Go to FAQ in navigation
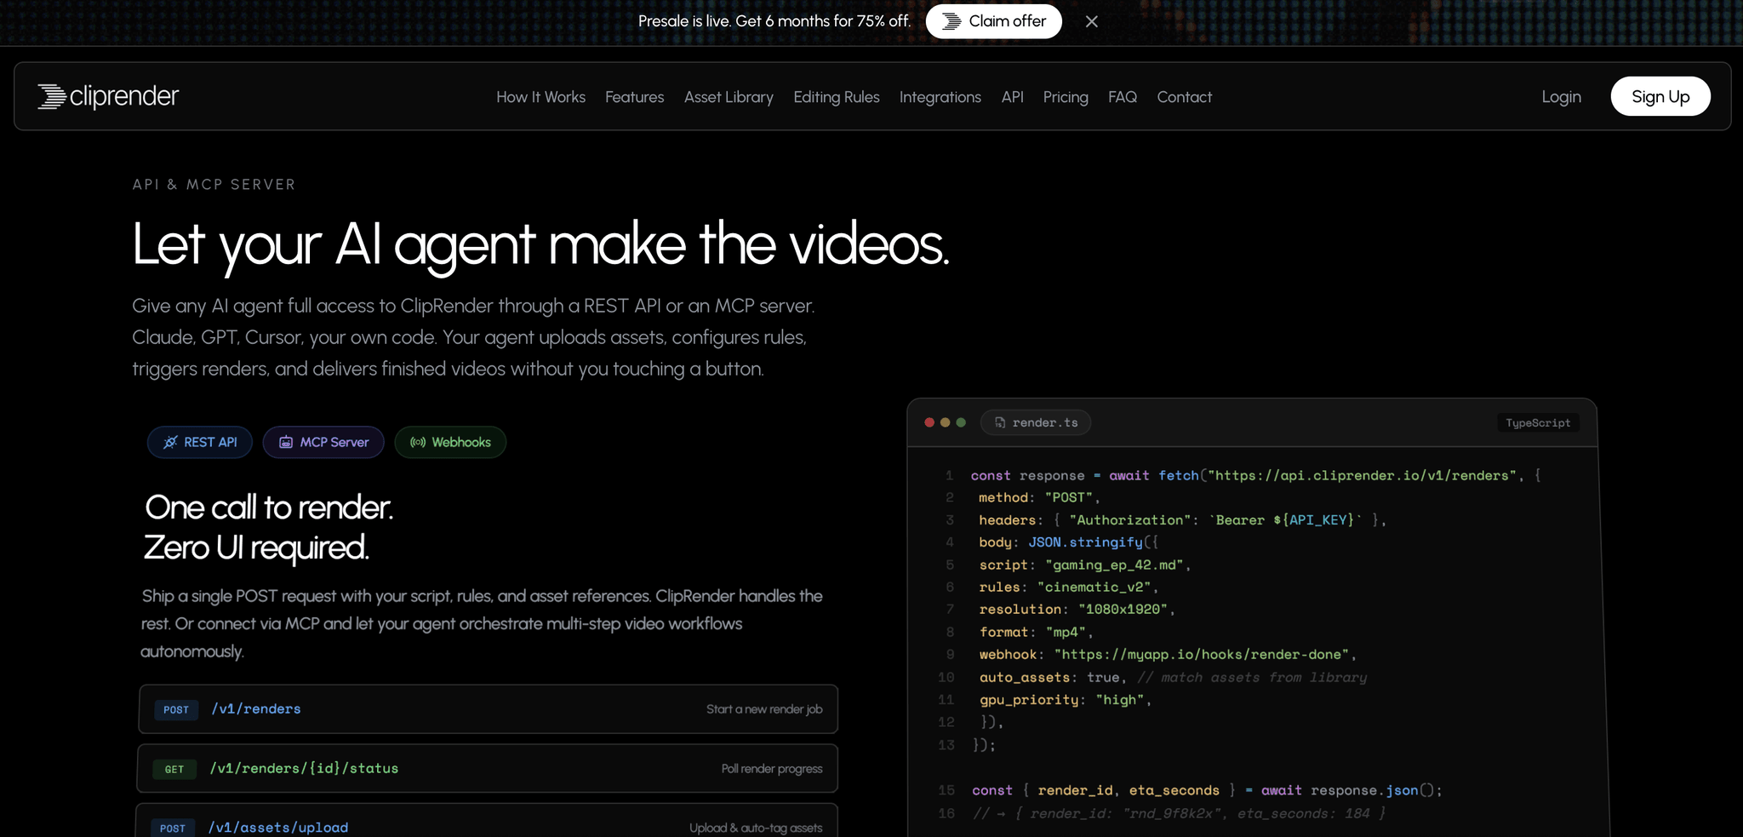 [1122, 97]
